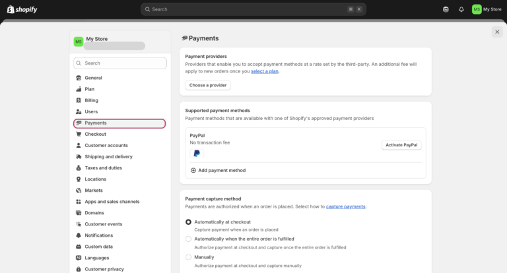Screen dimensions: 507x273
Task: Click the Choose a provider button
Action: pyautogui.click(x=208, y=85)
